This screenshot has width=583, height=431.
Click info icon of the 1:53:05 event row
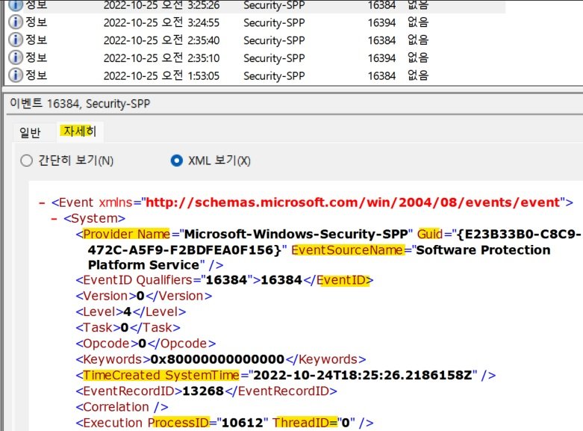[15, 75]
